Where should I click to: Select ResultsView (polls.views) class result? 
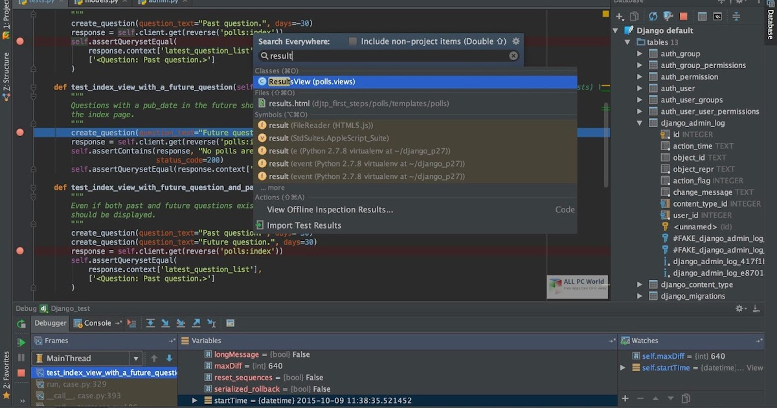tap(415, 82)
